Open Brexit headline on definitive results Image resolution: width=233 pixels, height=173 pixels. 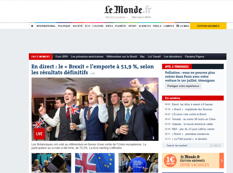92,69
